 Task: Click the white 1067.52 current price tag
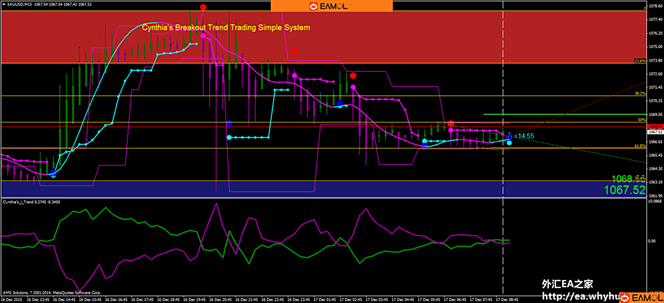click(655, 132)
